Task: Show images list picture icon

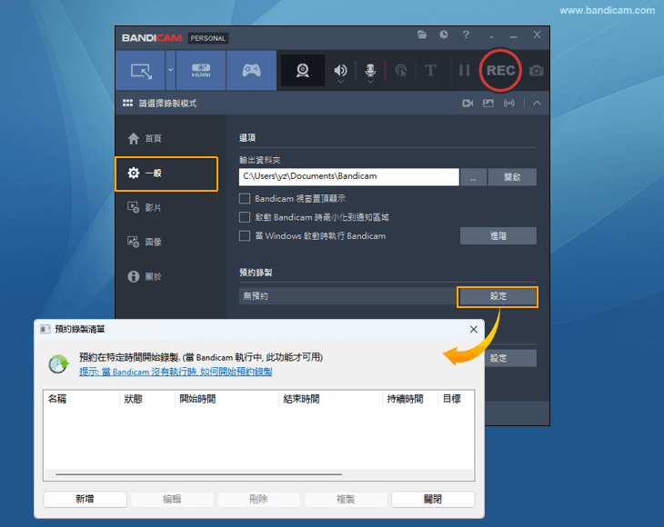Action: (x=488, y=104)
